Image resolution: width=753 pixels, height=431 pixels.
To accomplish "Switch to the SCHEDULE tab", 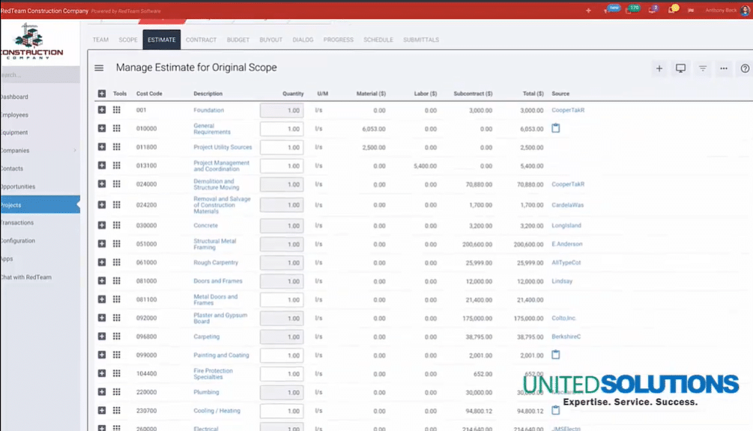I will [x=378, y=40].
